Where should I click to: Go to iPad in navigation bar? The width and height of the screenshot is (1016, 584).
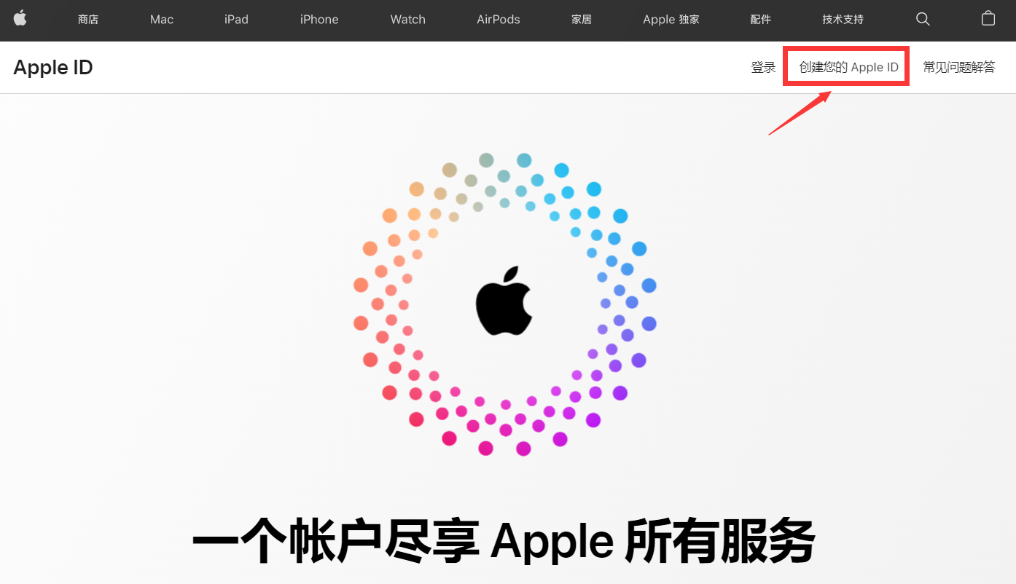tap(236, 20)
